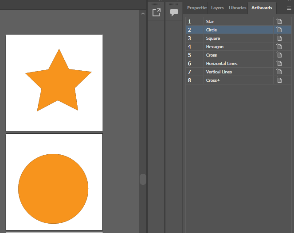Click the canvas scroll-up arrow
This screenshot has height=233, width=294.
tap(143, 13)
